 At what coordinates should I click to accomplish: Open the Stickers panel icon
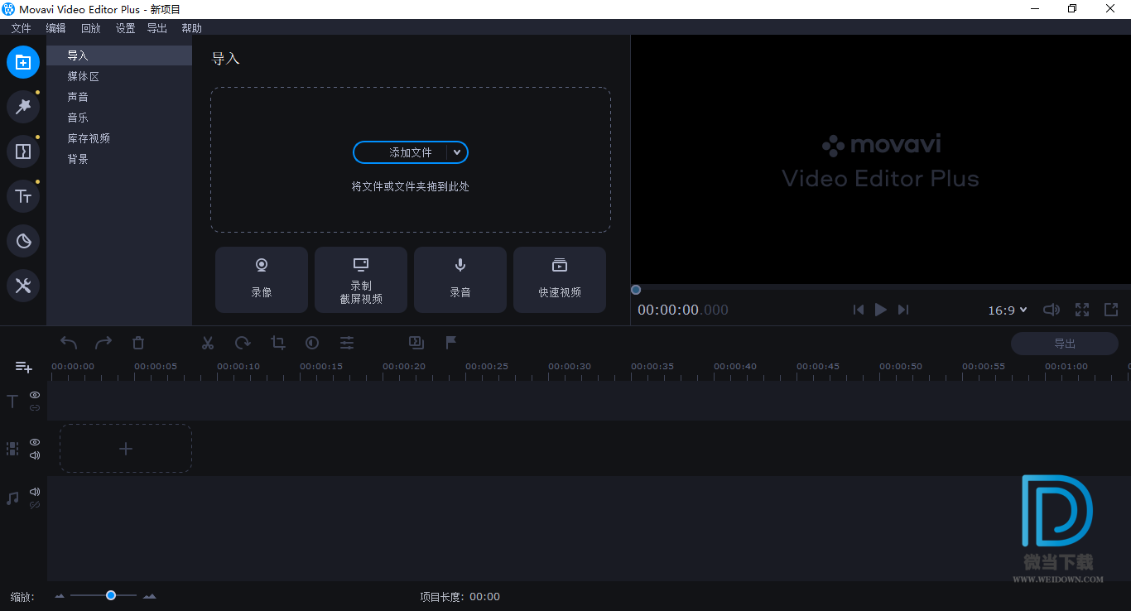pyautogui.click(x=23, y=241)
